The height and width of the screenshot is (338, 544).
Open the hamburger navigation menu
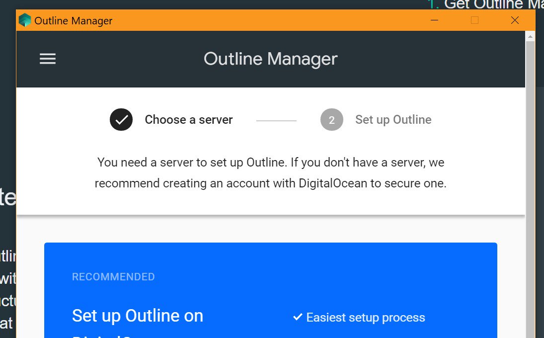[x=48, y=59]
